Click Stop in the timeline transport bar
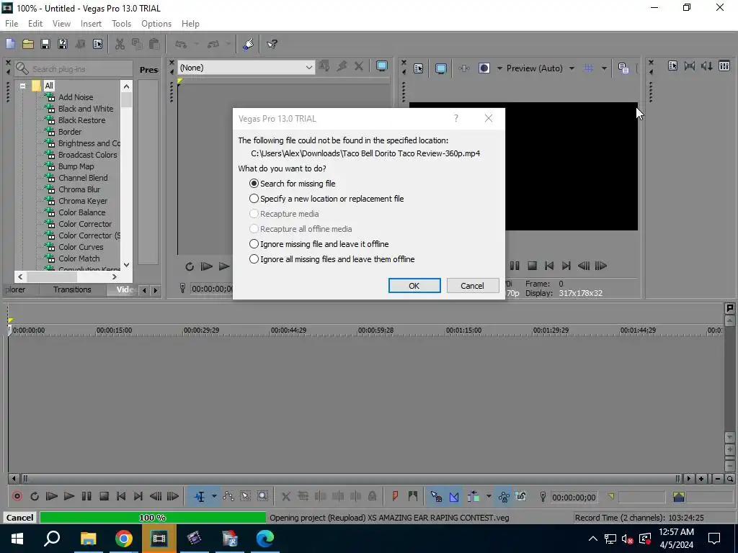Image resolution: width=738 pixels, height=553 pixels. (x=104, y=496)
